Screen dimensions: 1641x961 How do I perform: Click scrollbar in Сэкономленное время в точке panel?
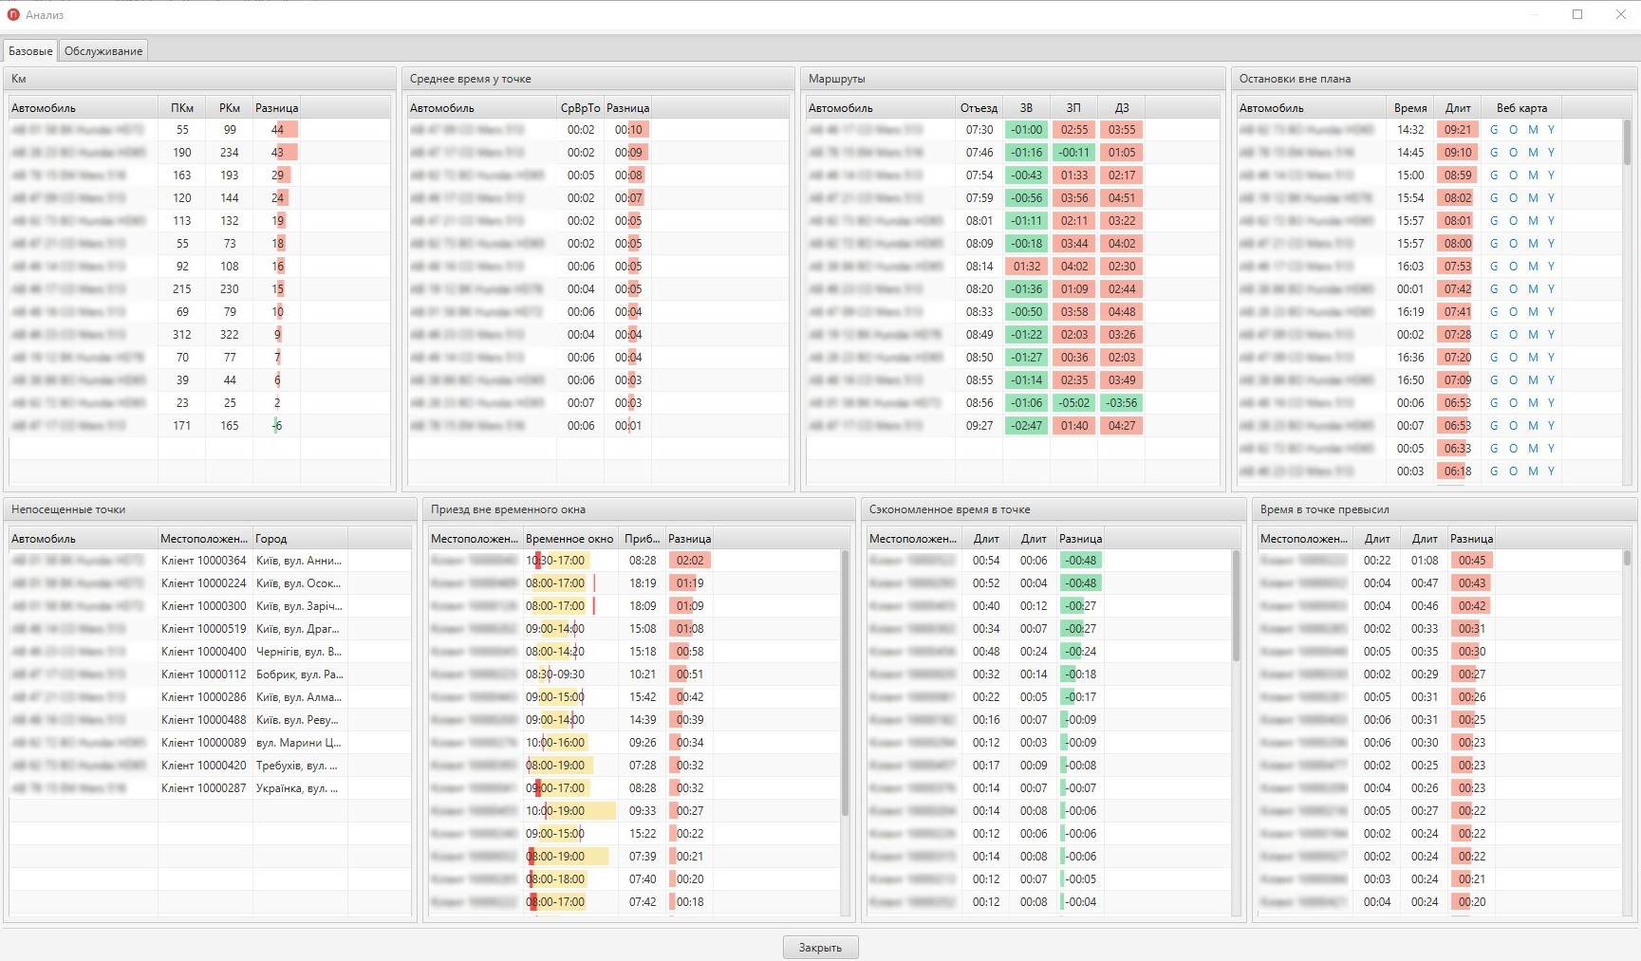(1236, 607)
